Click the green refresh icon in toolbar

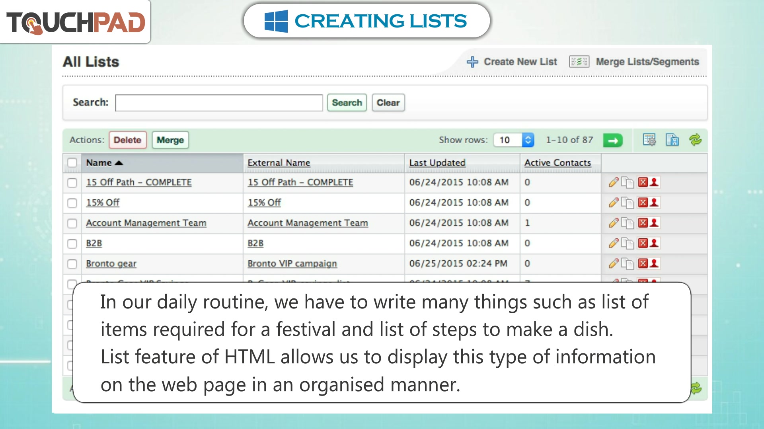(x=695, y=140)
